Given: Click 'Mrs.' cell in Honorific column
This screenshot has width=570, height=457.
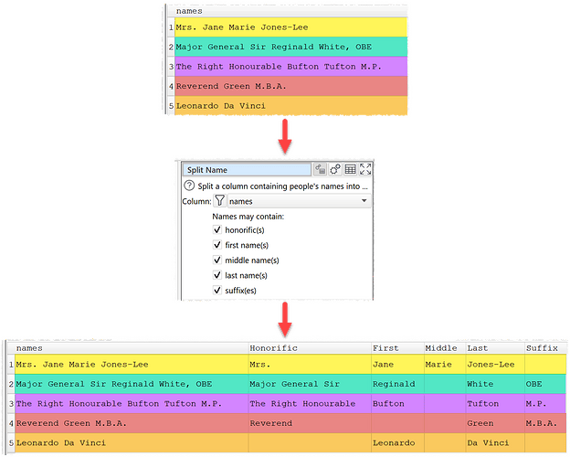Looking at the screenshot, I should (x=310, y=364).
